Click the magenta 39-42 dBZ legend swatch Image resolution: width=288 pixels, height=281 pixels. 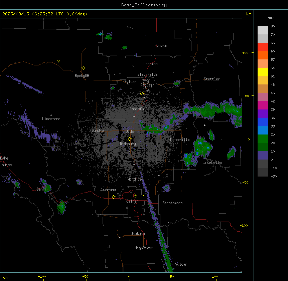pyautogui.click(x=263, y=105)
